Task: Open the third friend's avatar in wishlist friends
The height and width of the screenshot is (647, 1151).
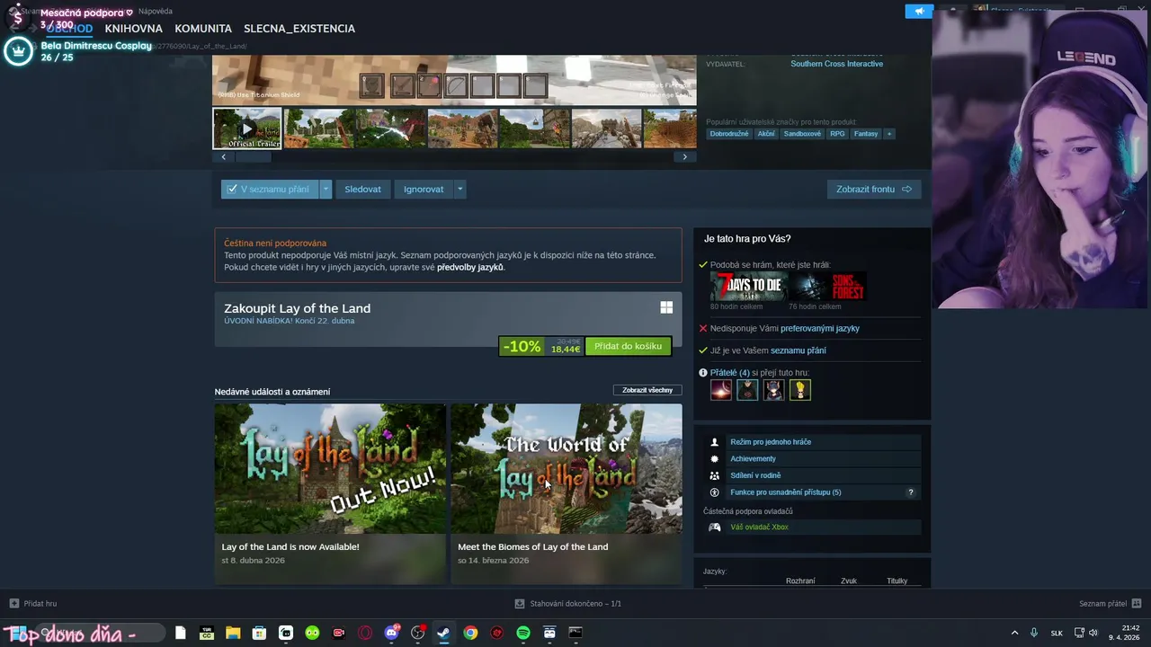Action: [773, 390]
